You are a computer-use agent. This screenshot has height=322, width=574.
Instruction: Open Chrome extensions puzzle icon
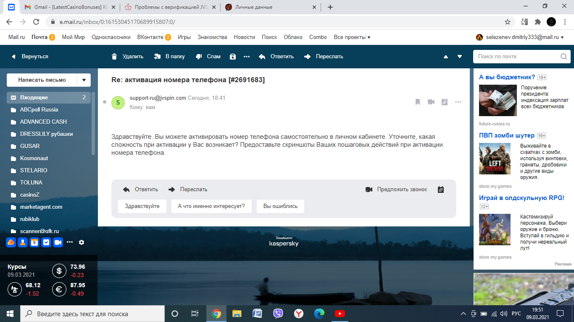point(537,22)
